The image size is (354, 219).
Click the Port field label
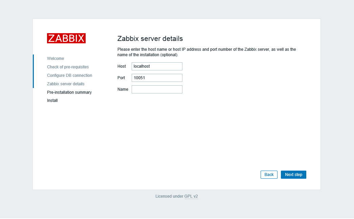(x=121, y=78)
